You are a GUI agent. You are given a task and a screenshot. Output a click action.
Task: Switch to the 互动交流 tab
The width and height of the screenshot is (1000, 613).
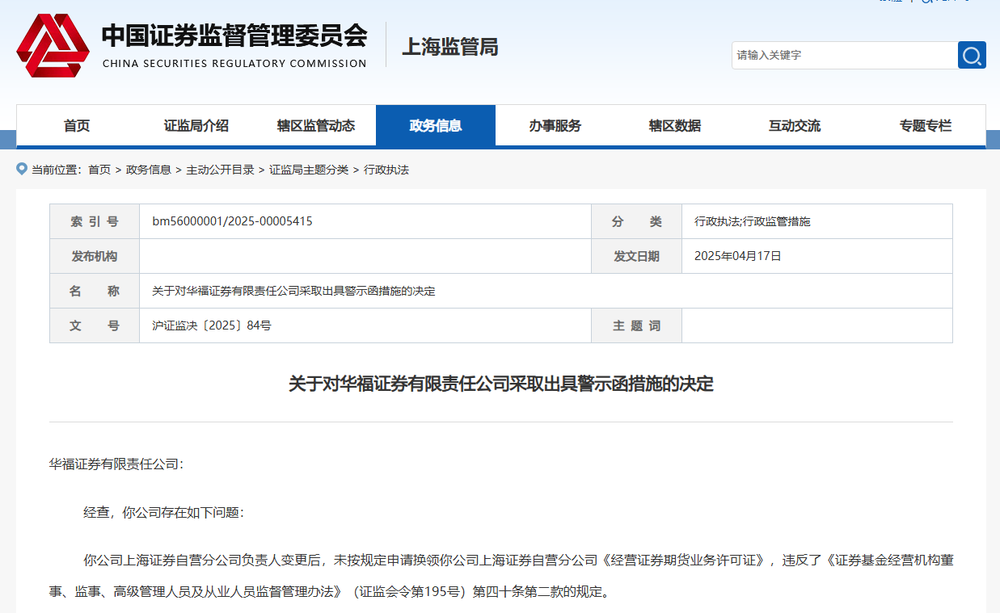point(795,126)
